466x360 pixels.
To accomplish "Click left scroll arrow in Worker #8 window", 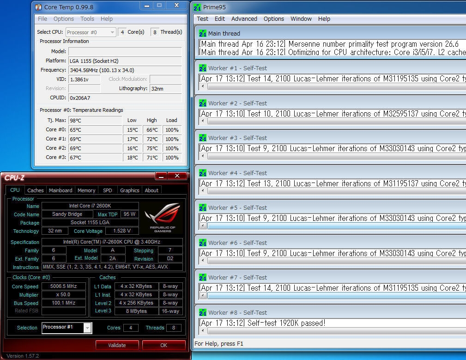I will tap(203, 331).
